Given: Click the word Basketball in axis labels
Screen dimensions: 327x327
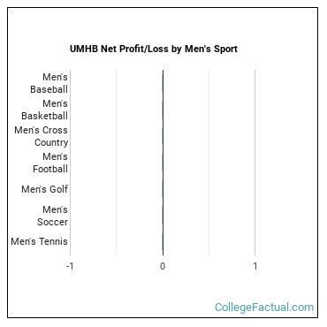Looking at the screenshot, I should click(x=45, y=116).
